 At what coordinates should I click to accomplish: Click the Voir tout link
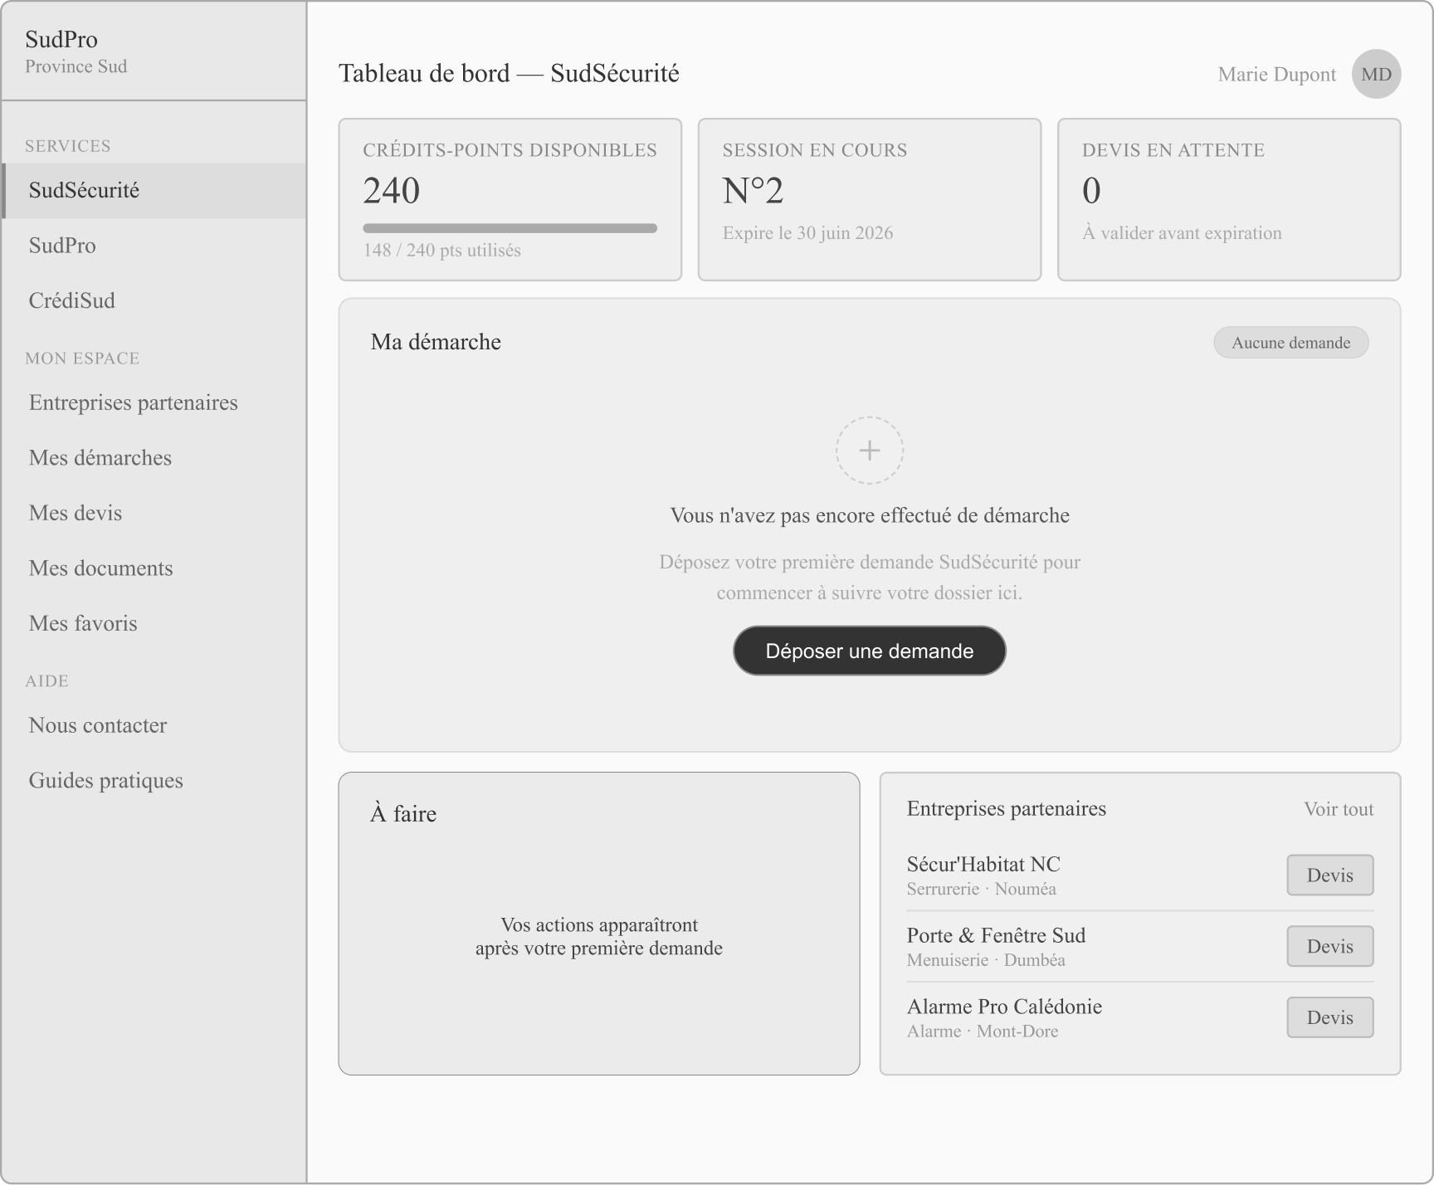click(1339, 809)
